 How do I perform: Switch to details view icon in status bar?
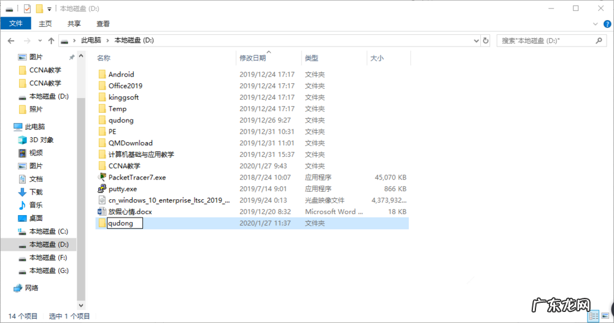click(x=594, y=316)
